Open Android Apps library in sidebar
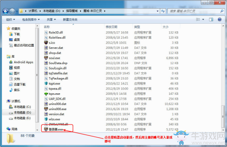227x147 pixels. coord(21,62)
